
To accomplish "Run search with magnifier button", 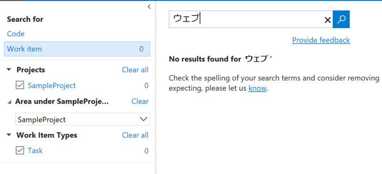I will coord(341,19).
